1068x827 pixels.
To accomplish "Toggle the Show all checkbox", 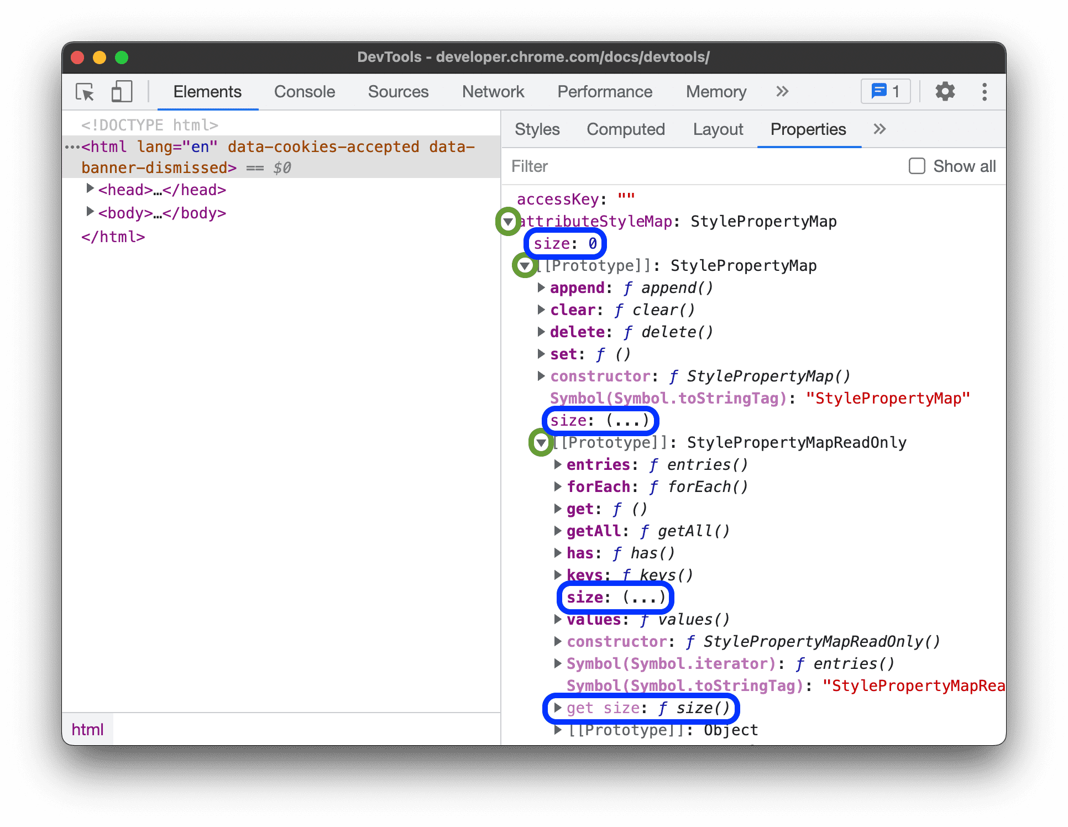I will (915, 166).
